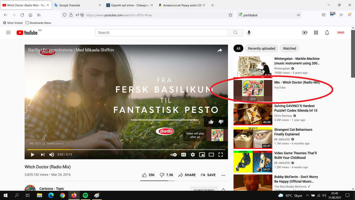This screenshot has height=200, width=355.
Task: Toggle the Enhanced Tracking Protection shield
Action: coord(64,15)
